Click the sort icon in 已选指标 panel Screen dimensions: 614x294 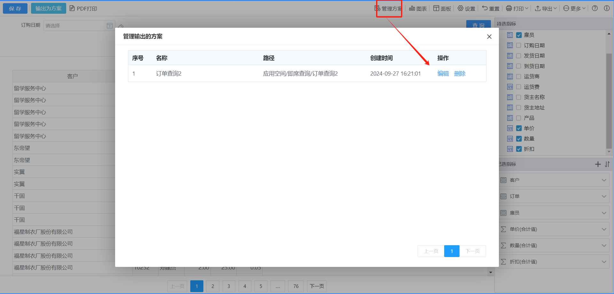607,164
